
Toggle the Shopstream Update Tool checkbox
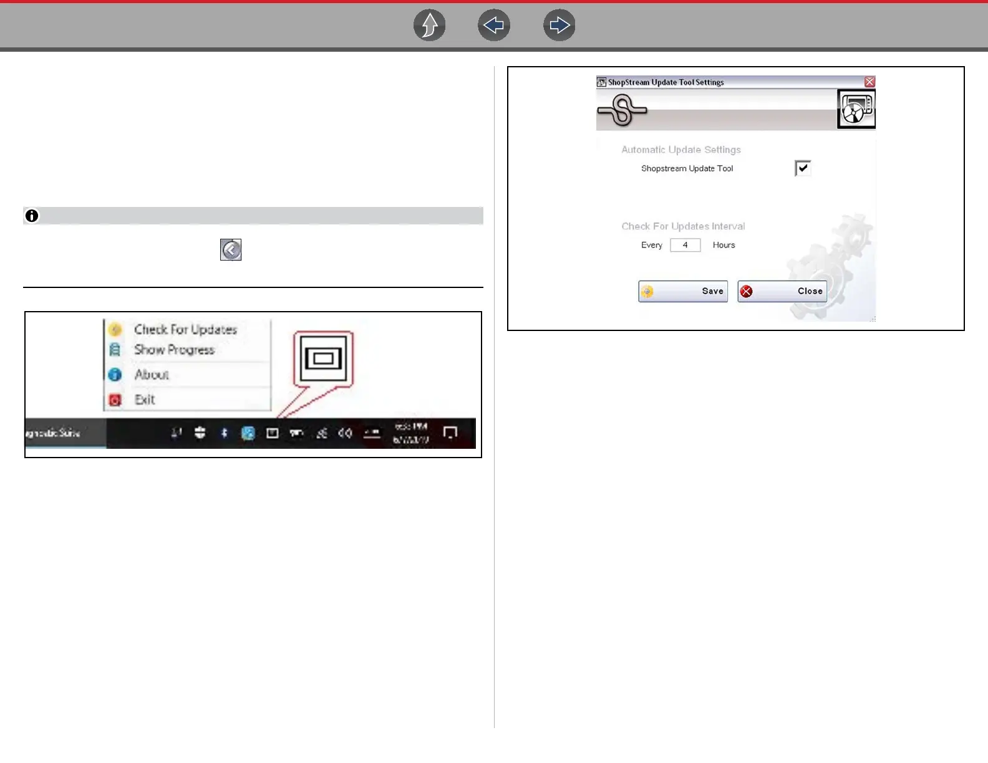803,168
